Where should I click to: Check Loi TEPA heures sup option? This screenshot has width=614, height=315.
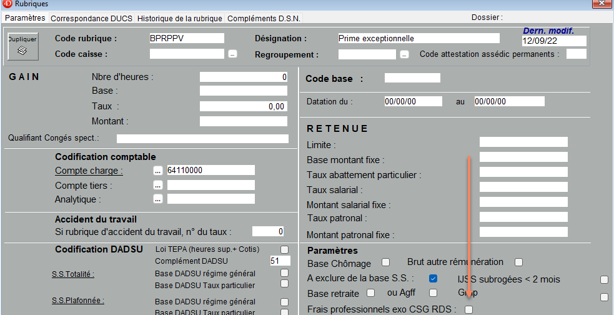tap(284, 249)
